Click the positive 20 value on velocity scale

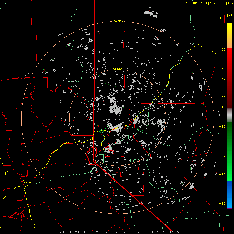click(x=223, y=97)
